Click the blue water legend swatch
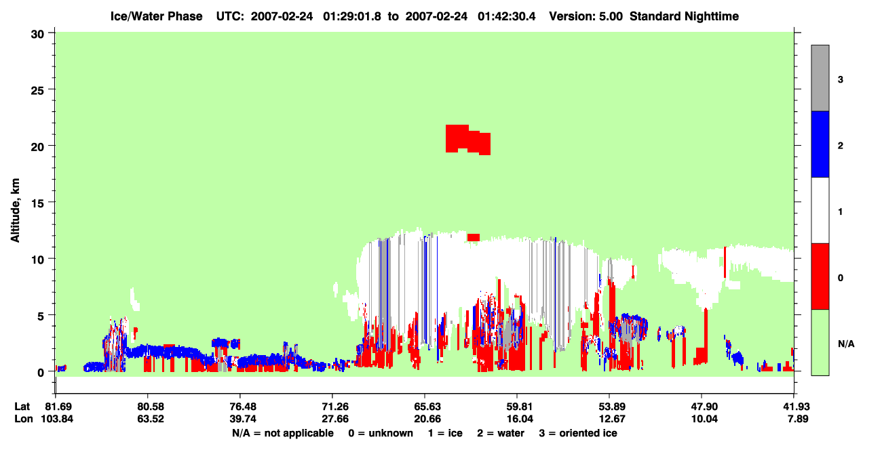882x452 pixels. click(820, 144)
